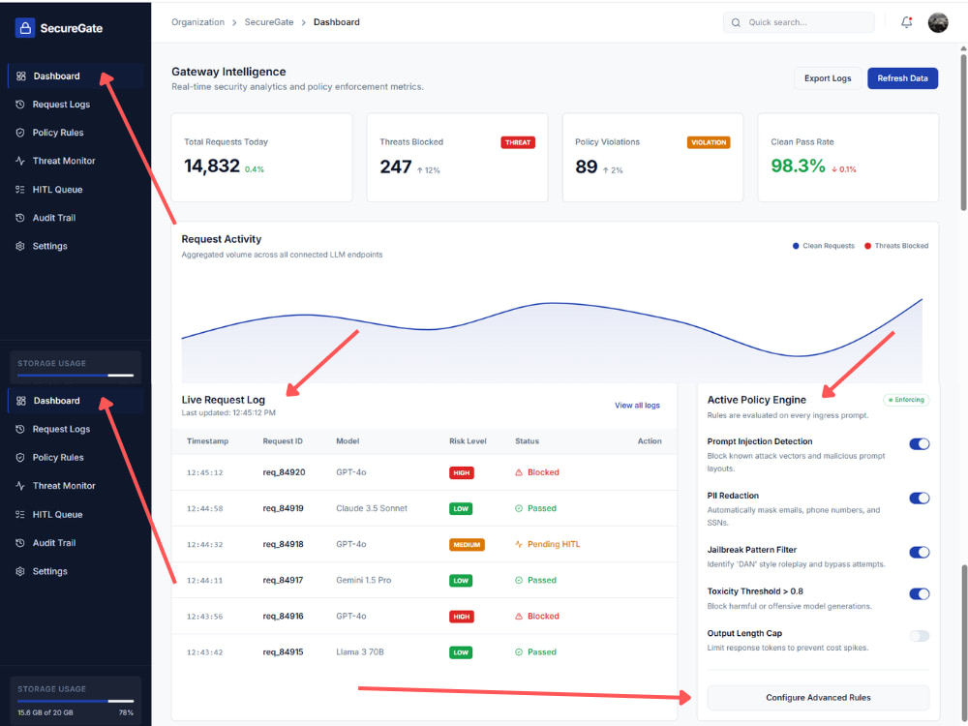Focus the Quick search input field

799,22
